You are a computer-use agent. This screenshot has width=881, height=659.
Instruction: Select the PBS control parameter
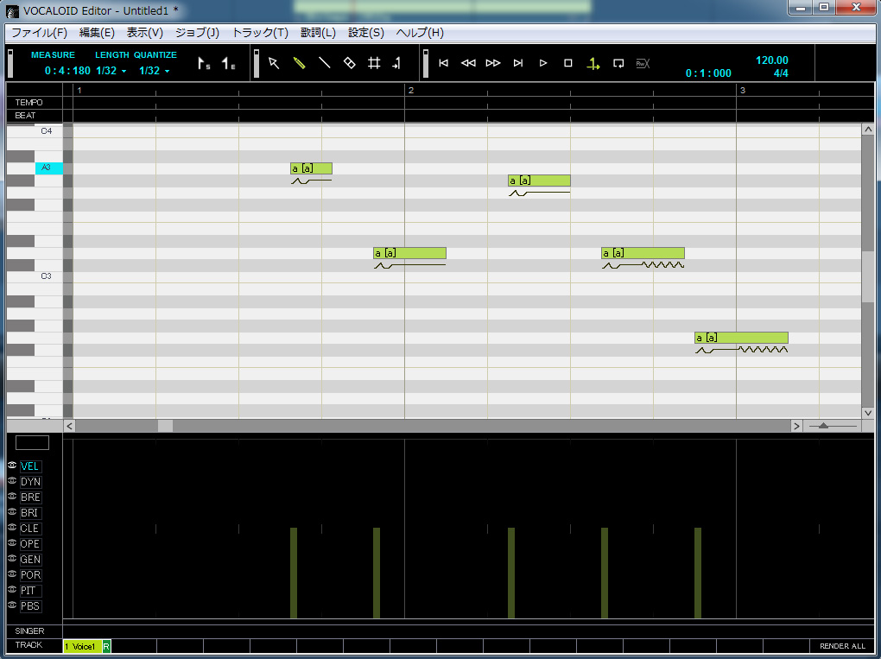[30, 606]
